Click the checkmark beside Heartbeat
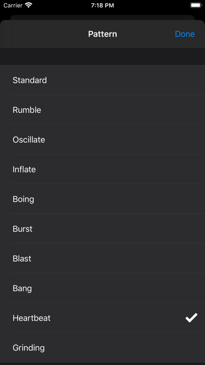The width and height of the screenshot is (205, 365). click(191, 318)
